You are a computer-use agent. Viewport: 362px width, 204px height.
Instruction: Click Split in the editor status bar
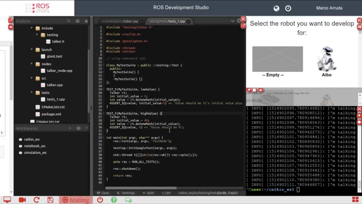(148, 193)
